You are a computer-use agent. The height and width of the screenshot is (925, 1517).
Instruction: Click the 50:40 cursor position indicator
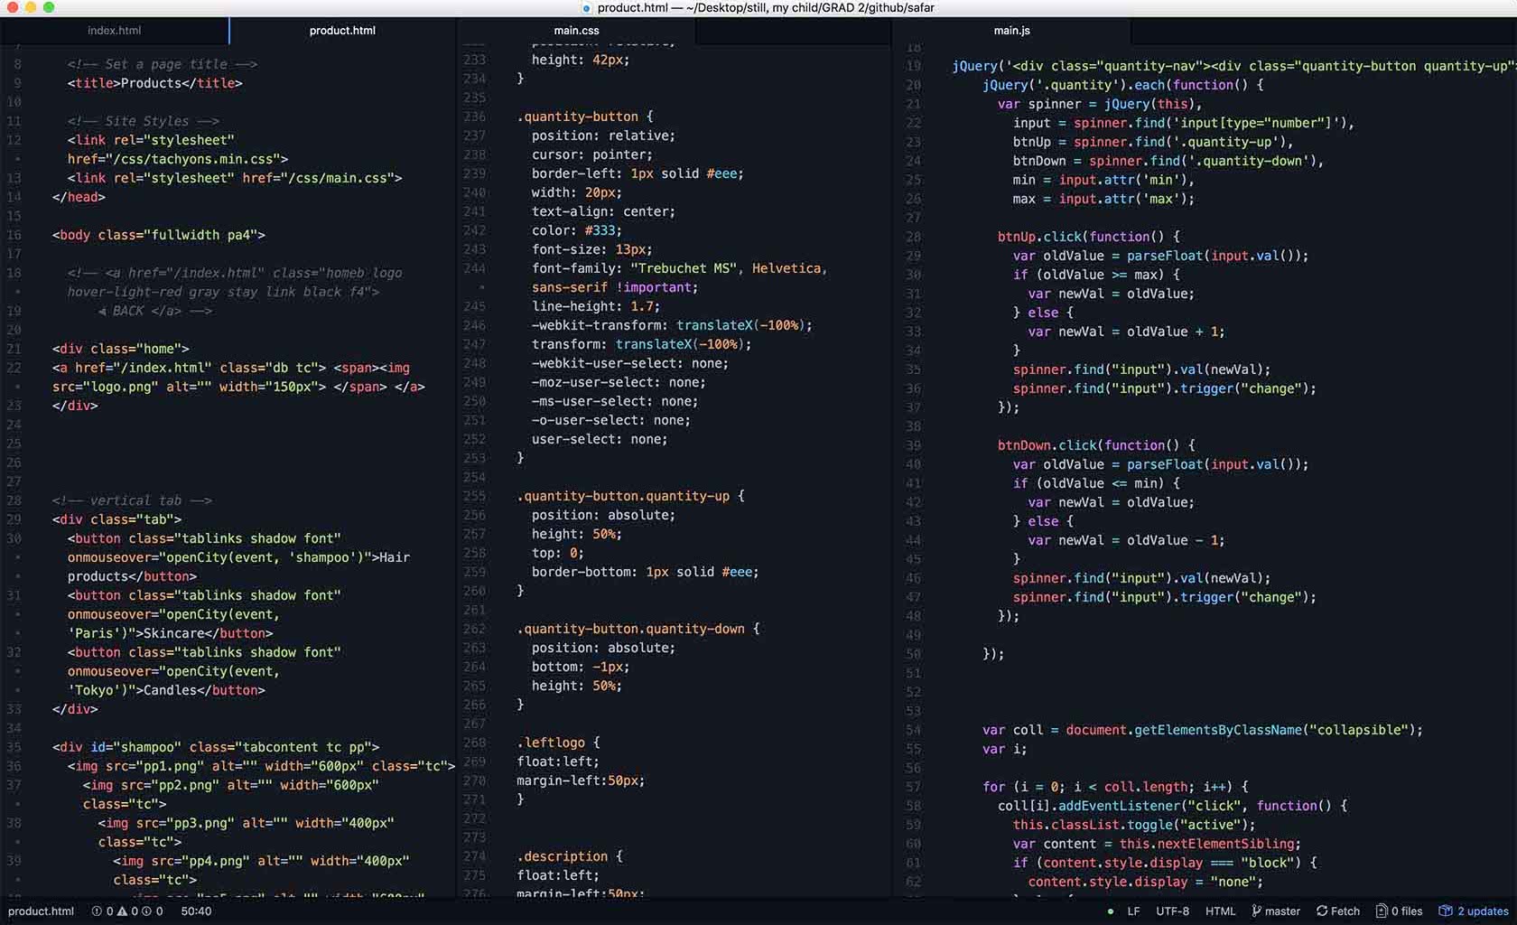196,911
